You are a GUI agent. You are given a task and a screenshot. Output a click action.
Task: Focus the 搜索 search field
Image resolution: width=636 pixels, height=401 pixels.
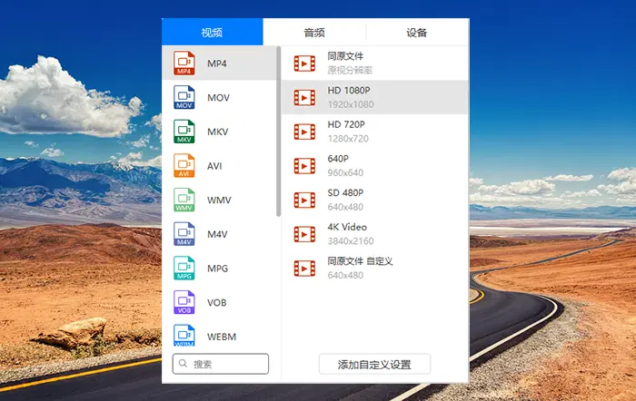(x=221, y=364)
